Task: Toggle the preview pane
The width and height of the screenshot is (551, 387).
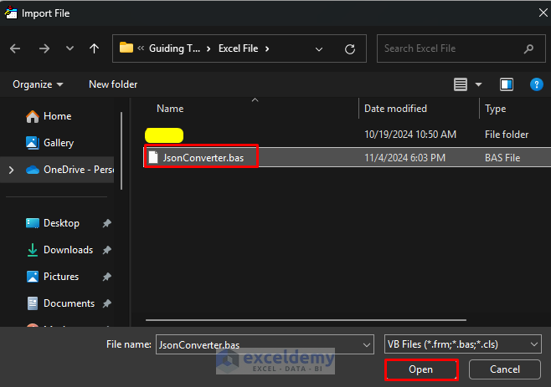Action: tap(507, 84)
